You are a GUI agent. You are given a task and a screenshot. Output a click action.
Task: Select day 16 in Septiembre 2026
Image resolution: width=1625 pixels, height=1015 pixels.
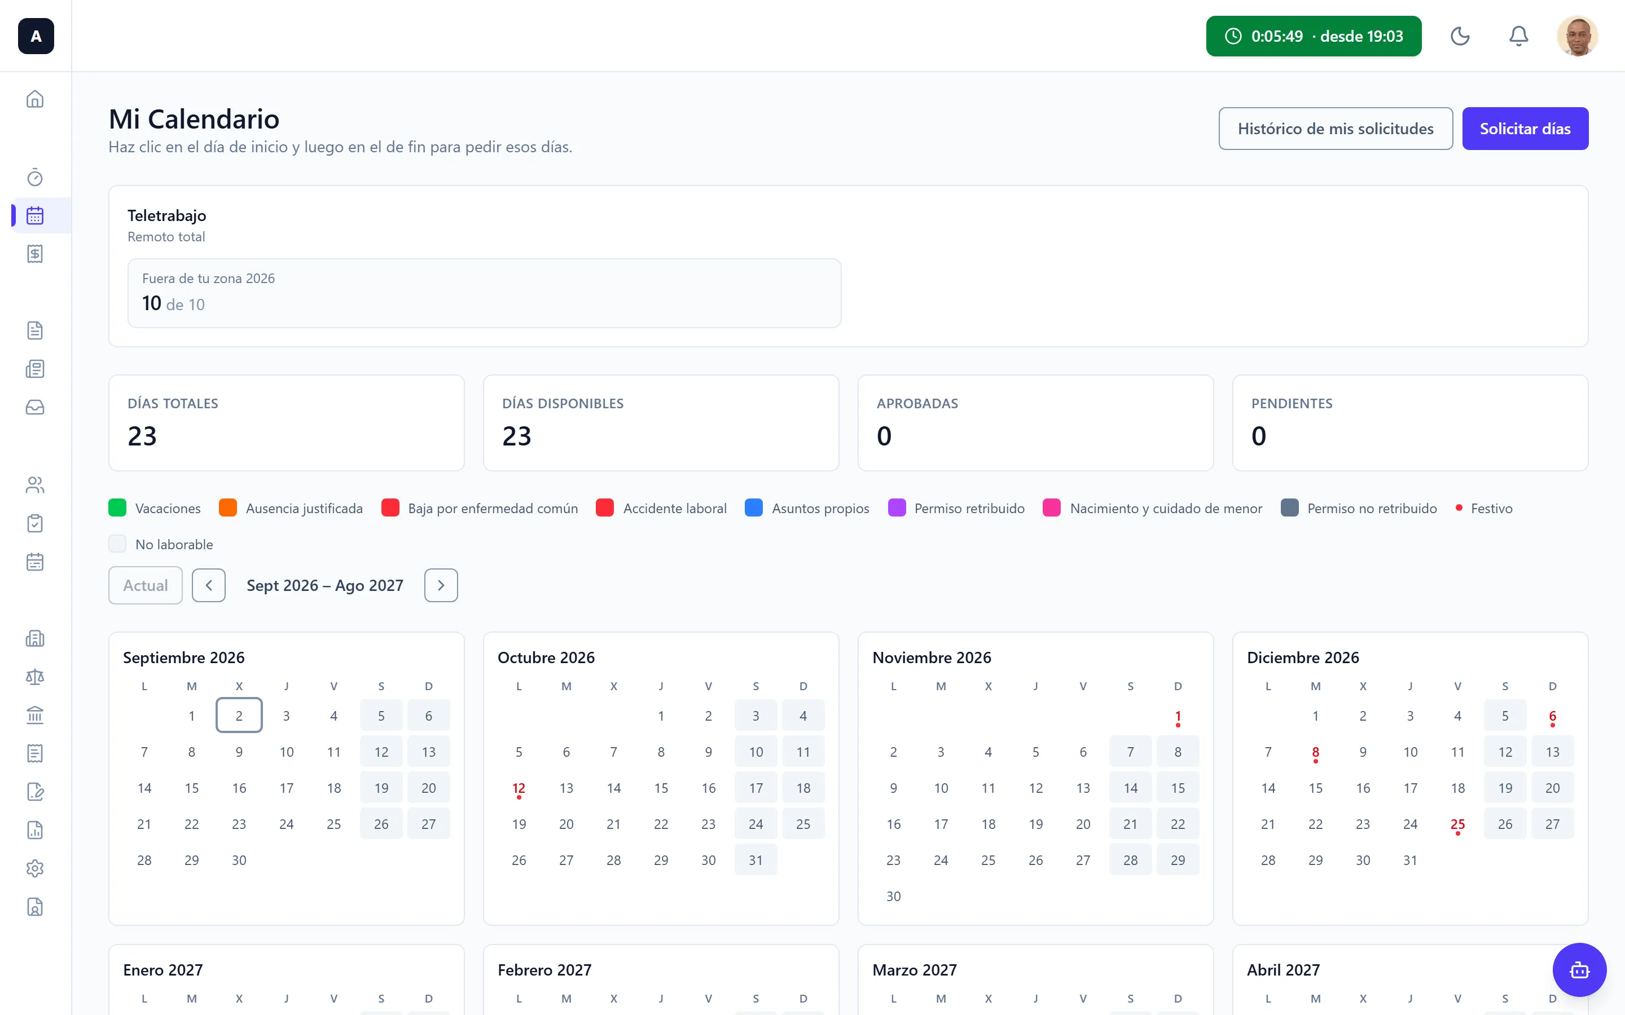pos(239,788)
